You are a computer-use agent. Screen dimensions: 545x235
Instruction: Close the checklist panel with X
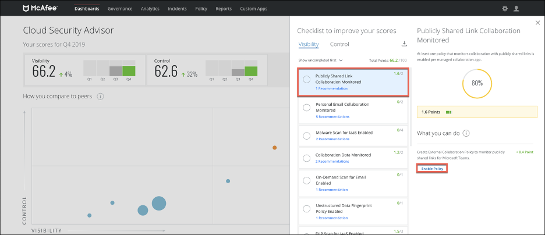click(538, 23)
